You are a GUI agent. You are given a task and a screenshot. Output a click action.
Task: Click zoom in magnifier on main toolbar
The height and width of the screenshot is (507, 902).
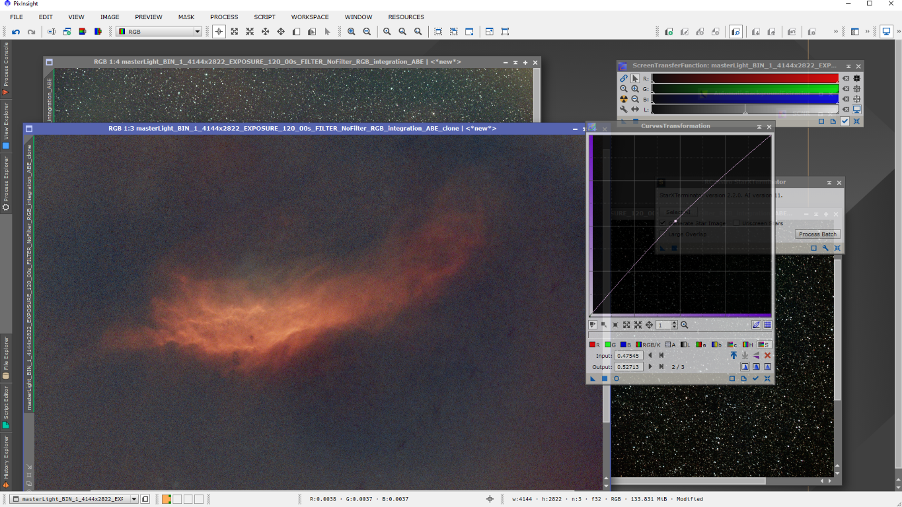(351, 32)
